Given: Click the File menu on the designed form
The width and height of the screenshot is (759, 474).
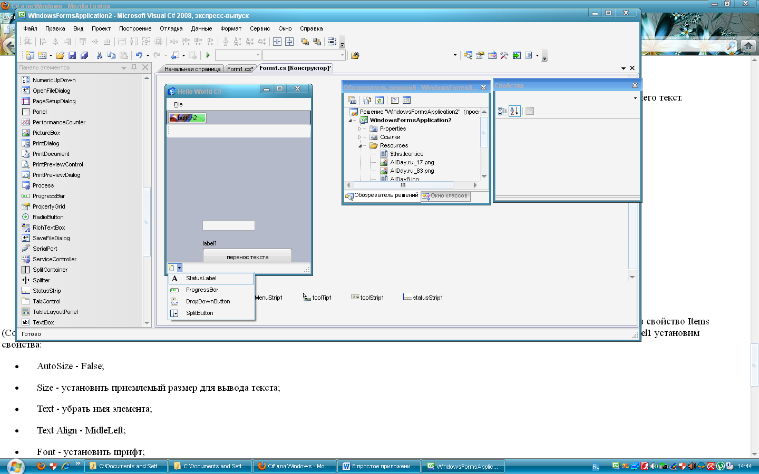Looking at the screenshot, I should click(x=178, y=104).
